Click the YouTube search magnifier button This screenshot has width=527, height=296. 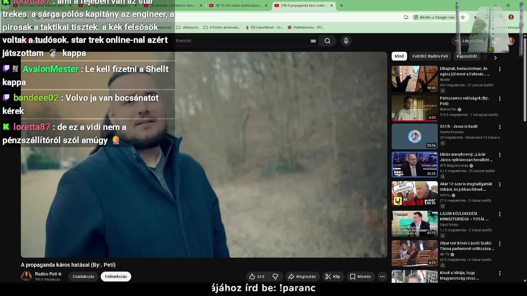(327, 41)
